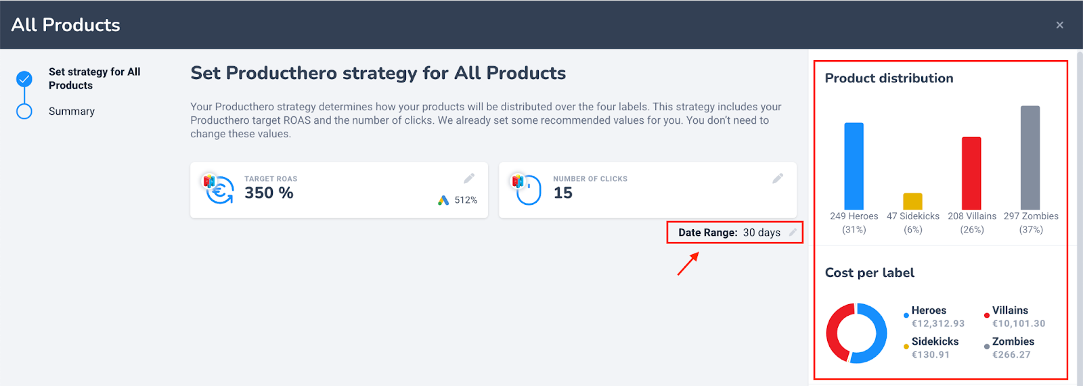
Task: Click the yellow Sidekicks bar
Action: click(x=912, y=201)
